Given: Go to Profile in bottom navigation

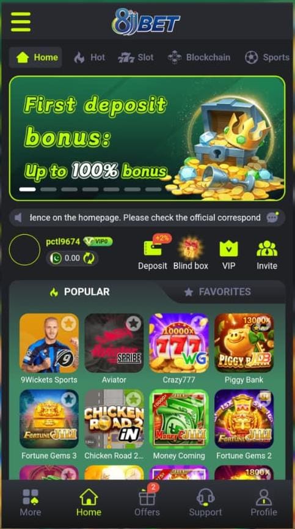Looking at the screenshot, I should pyautogui.click(x=264, y=503).
